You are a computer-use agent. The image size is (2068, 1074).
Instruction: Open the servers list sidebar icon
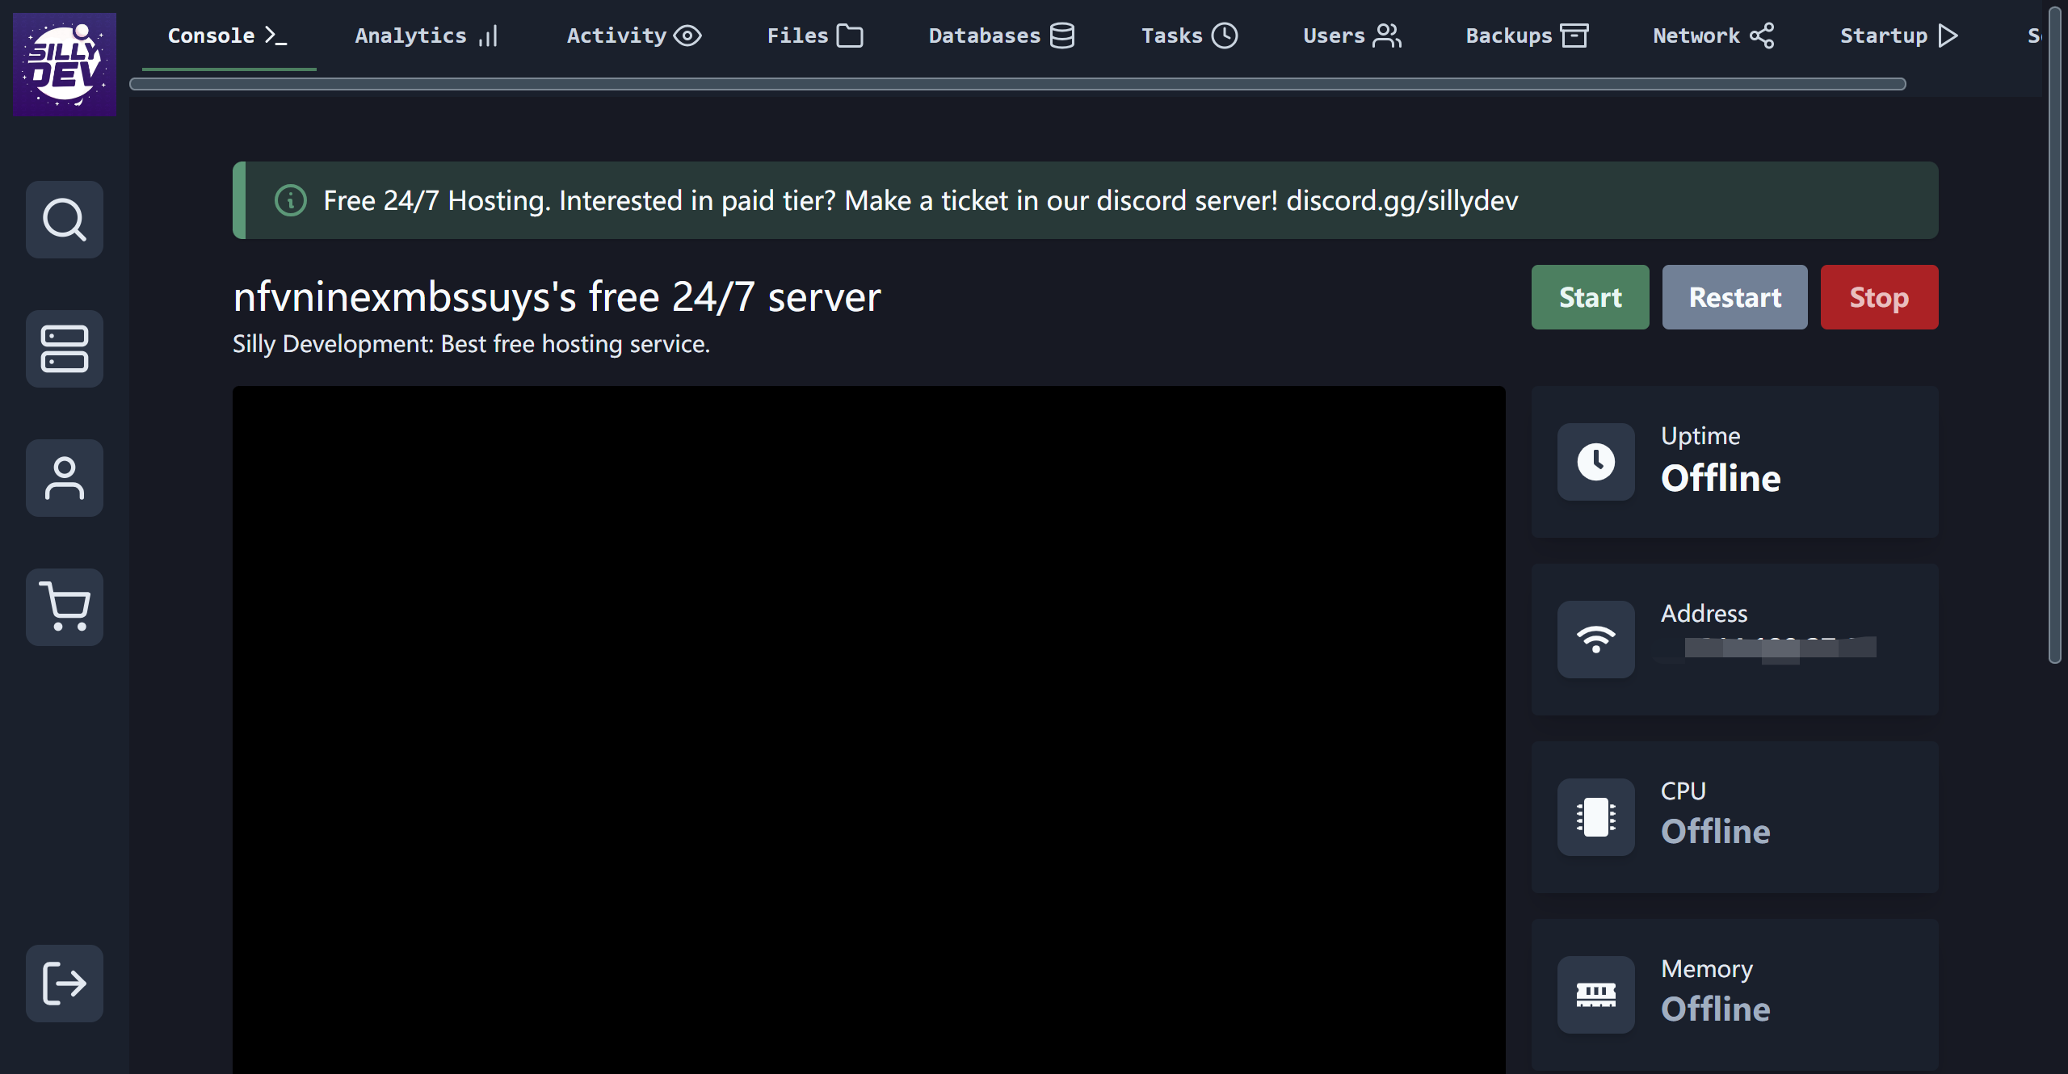[65, 349]
